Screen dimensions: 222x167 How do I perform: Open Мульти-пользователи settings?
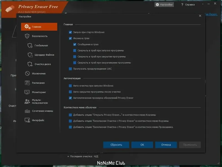(39, 102)
